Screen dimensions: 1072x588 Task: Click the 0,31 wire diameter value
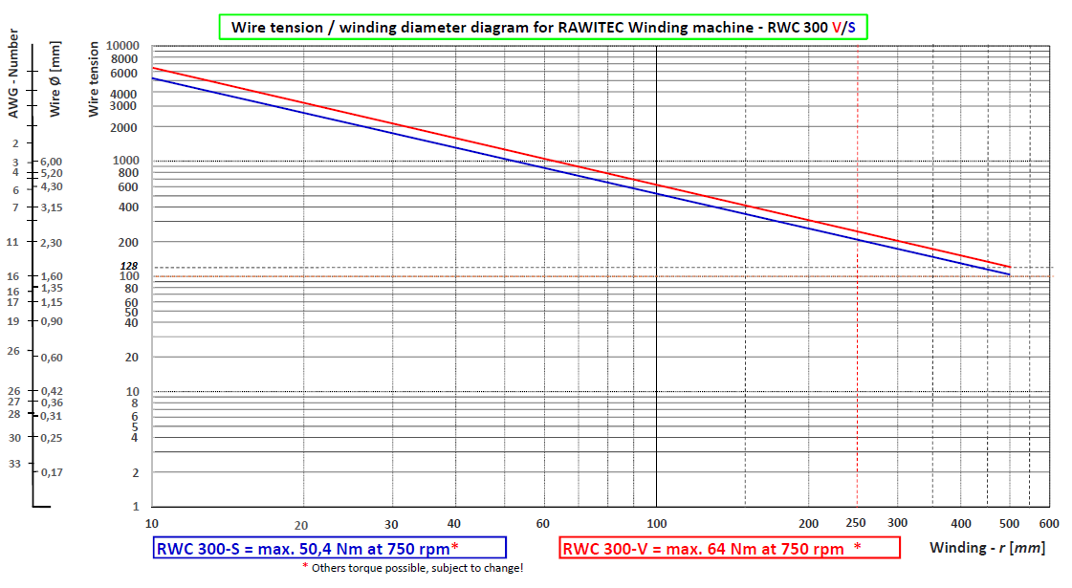tap(52, 416)
